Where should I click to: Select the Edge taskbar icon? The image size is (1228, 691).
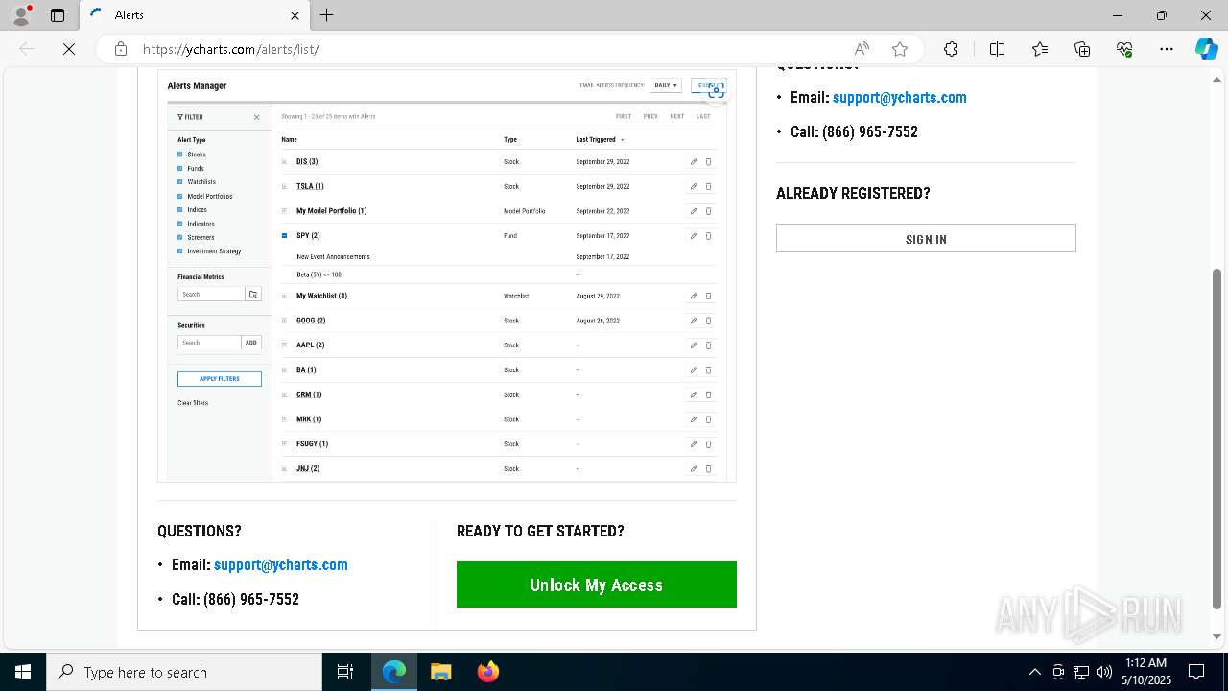394,672
